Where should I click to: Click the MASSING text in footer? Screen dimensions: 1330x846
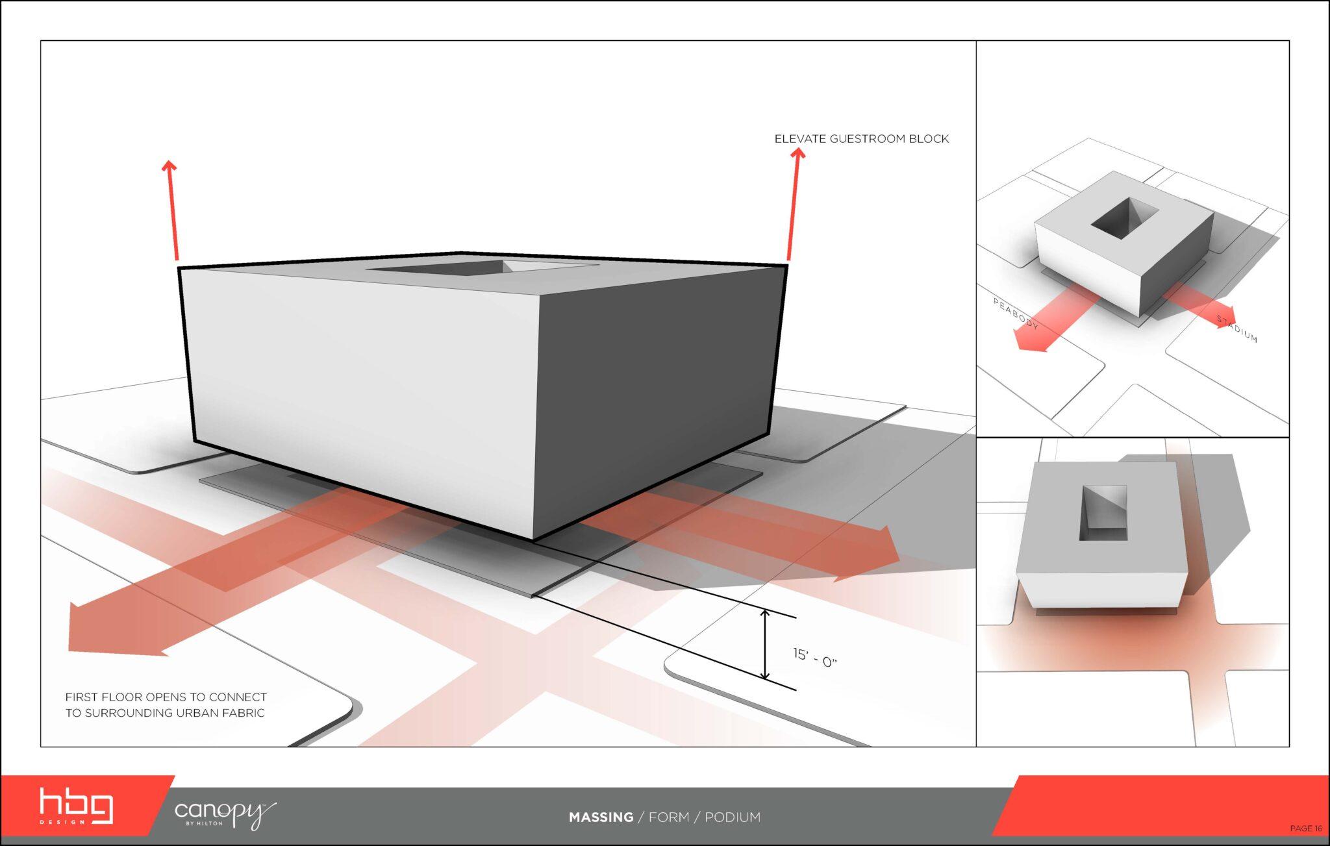coord(601,817)
